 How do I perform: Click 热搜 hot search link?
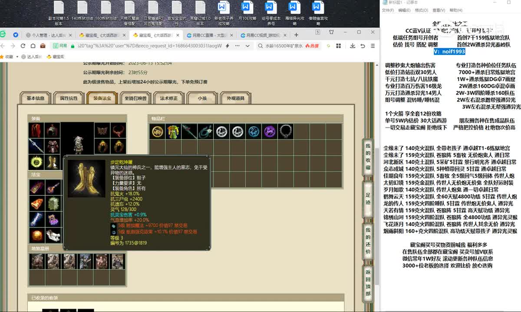312,45
